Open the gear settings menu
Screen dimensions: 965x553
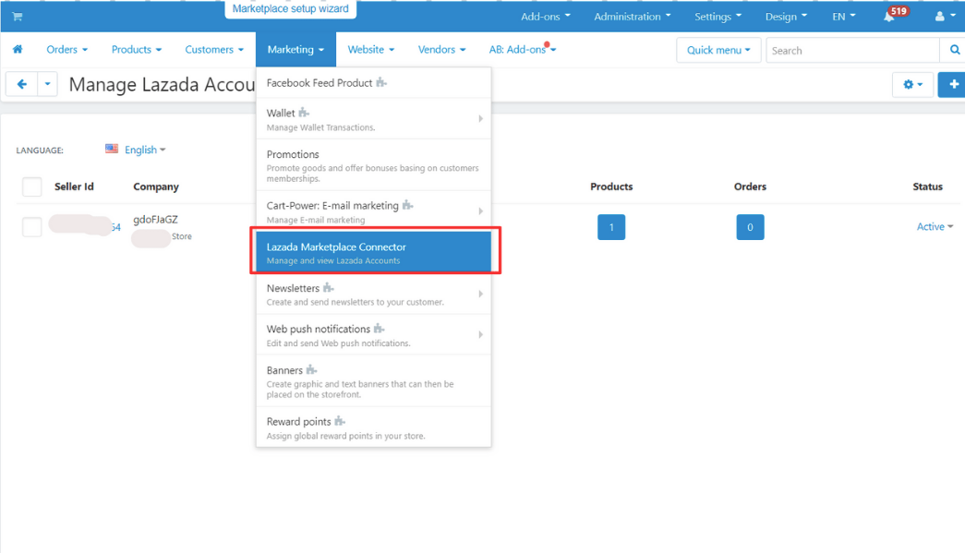pos(912,84)
